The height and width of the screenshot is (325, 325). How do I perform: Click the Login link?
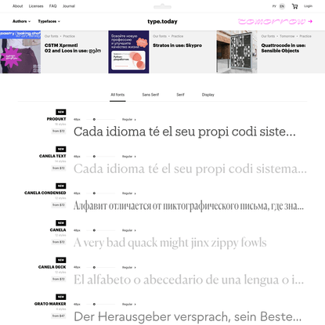click(x=308, y=6)
